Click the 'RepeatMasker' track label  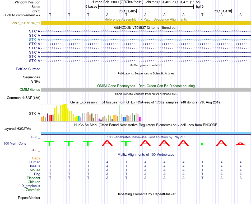pyautogui.click(x=29, y=198)
